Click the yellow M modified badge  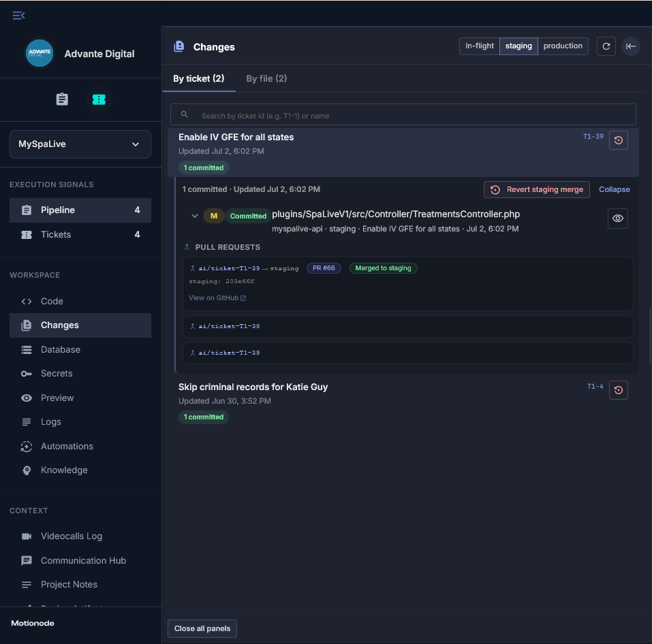tap(214, 216)
